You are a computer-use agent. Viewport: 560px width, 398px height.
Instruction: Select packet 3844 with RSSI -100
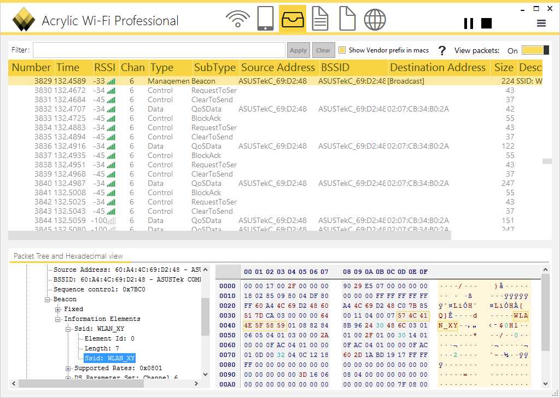point(275,220)
